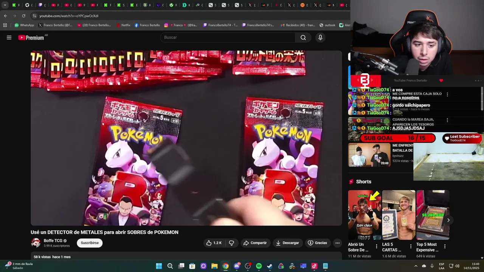This screenshot has height=272, width=484.
Task: Open options for 'Top 5 Most Expensive' short
Action: tap(445, 246)
